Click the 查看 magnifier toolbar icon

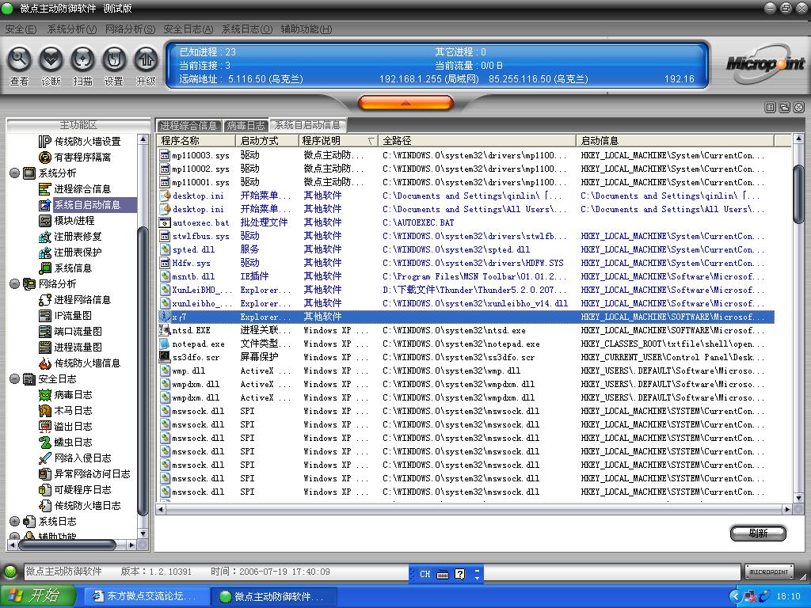[x=19, y=59]
